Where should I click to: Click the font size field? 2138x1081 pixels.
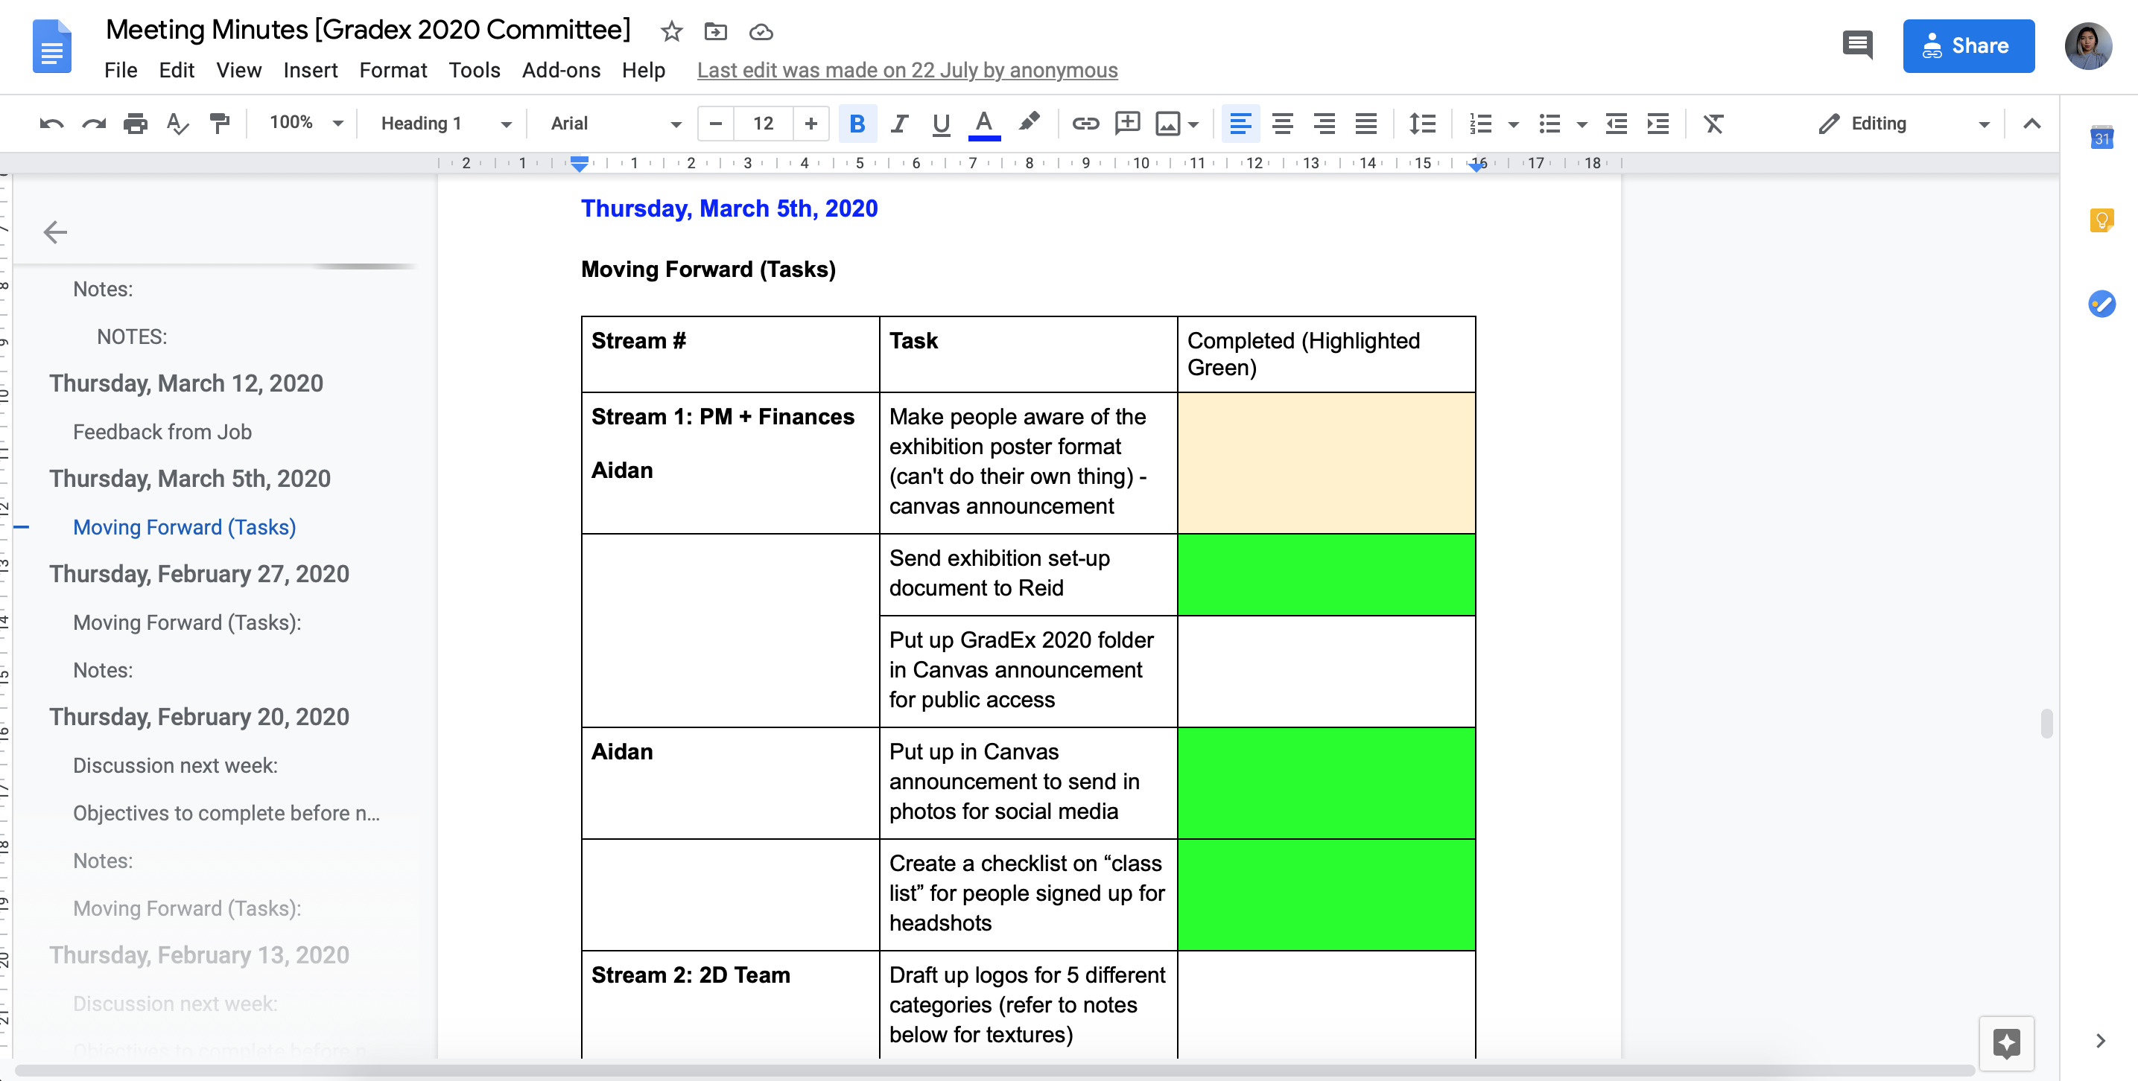click(763, 124)
